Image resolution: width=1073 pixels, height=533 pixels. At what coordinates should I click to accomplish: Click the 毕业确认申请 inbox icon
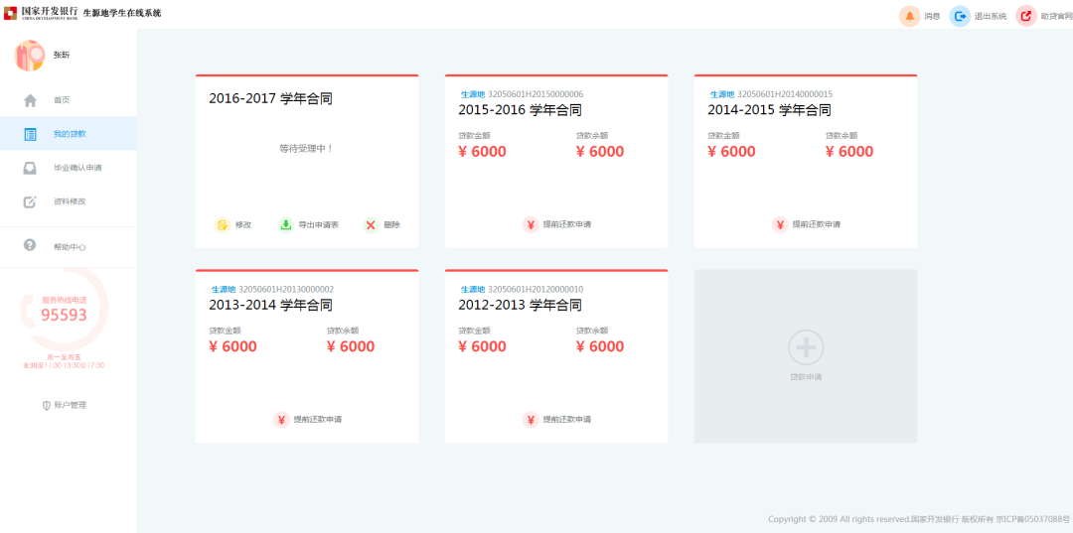(30, 168)
